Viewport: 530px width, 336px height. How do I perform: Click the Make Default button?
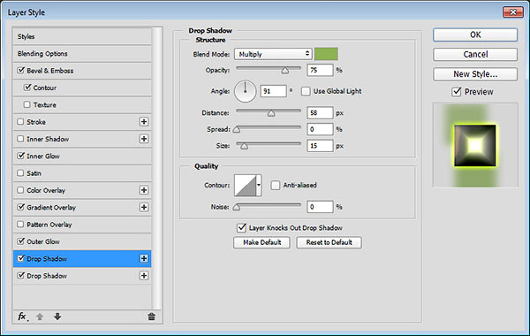(261, 242)
